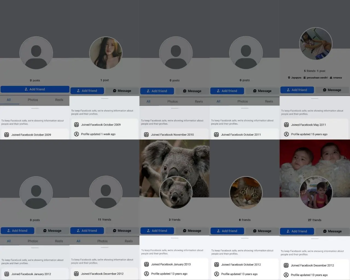Click the person icon in the 8 friends cat profile

click(217, 274)
